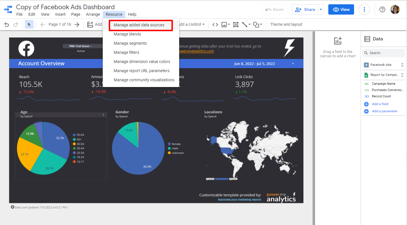Click the Looker Studio logo icon
The height and width of the screenshot is (225, 407).
(x=8, y=10)
